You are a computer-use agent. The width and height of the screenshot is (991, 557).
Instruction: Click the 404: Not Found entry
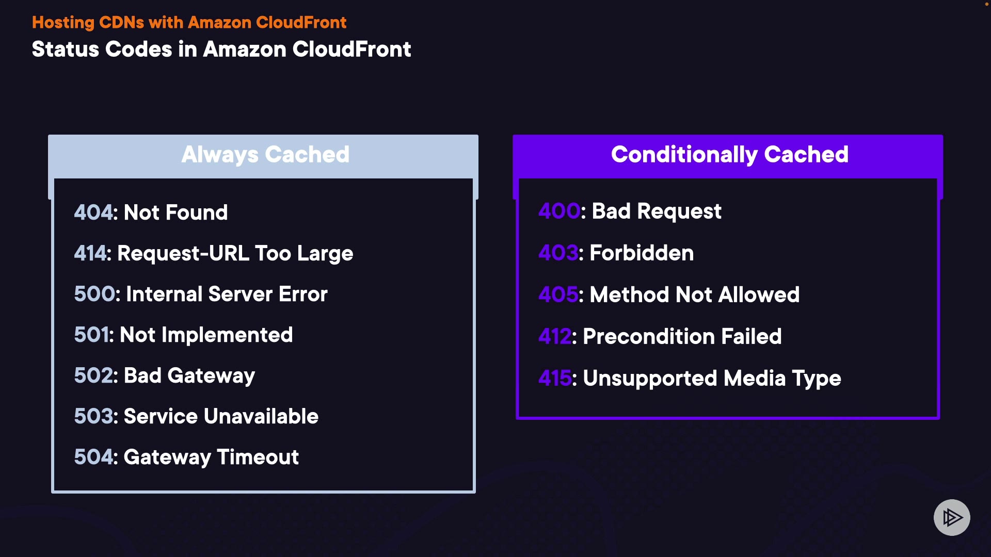[x=151, y=212]
